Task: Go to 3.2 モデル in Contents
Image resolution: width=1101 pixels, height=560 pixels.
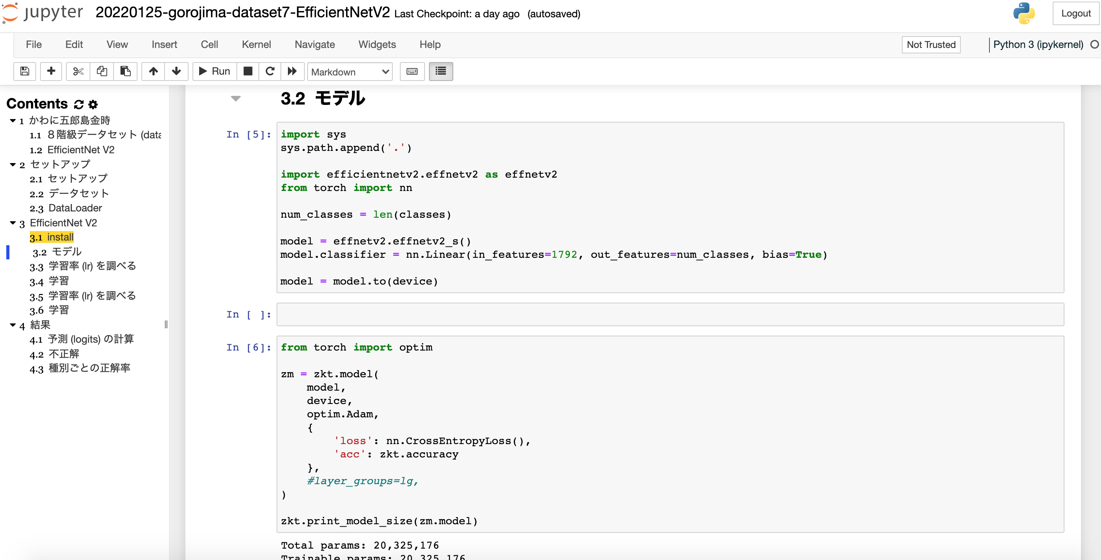Action: [57, 252]
